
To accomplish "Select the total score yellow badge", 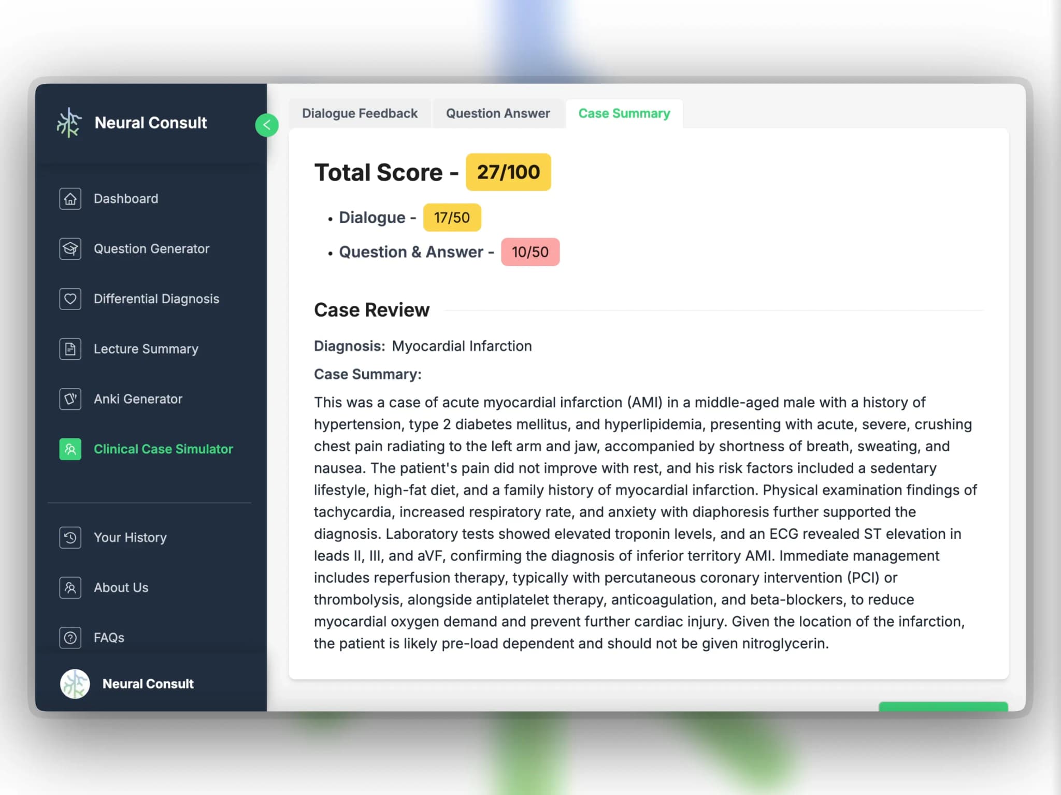I will click(508, 172).
